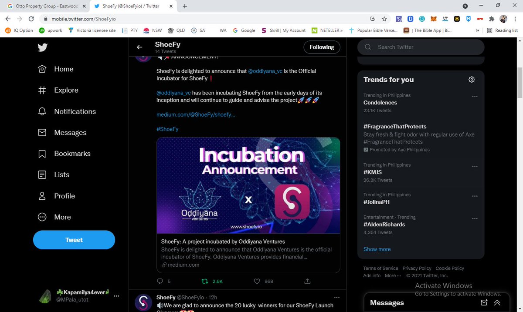This screenshot has height=312, width=523.
Task: Click the #ShoeFy hashtag
Action: pos(167,129)
